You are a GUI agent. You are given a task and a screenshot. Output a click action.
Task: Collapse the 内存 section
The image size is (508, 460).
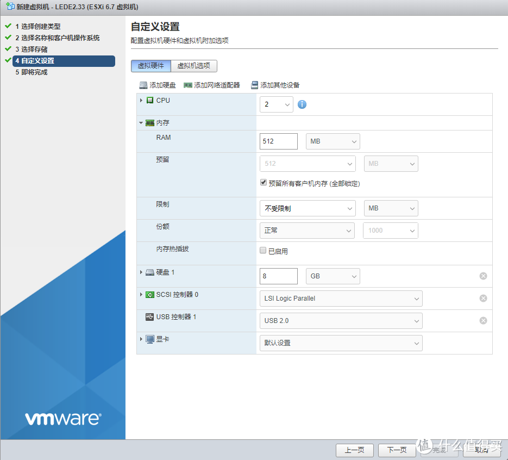point(141,122)
